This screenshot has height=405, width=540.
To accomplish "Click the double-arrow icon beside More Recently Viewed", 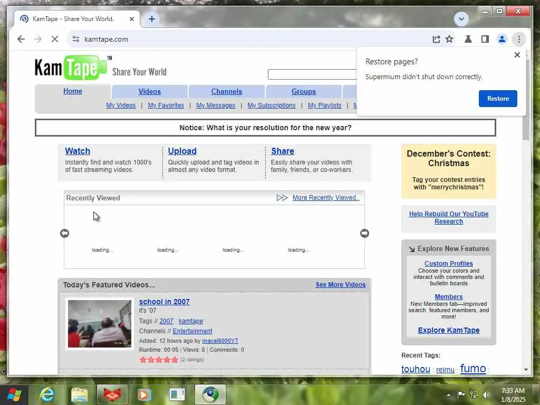I will [x=282, y=198].
